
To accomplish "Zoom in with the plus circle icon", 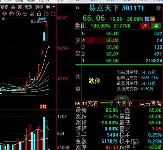I will (46, 14).
